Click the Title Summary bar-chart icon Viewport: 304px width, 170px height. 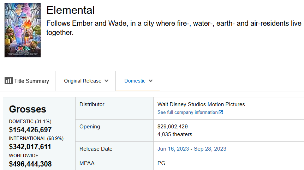click(8, 81)
